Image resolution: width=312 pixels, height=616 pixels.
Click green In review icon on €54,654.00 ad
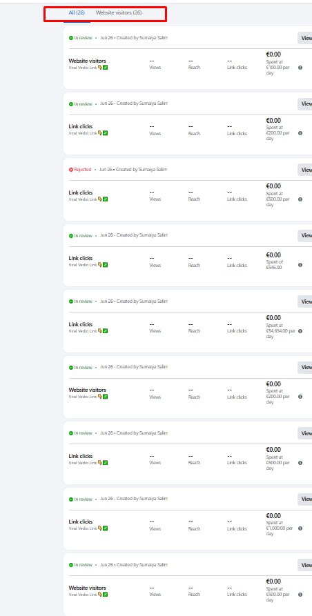(71, 301)
